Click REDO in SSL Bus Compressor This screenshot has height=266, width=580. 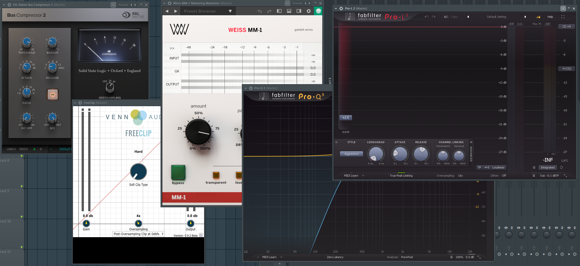click(x=24, y=149)
